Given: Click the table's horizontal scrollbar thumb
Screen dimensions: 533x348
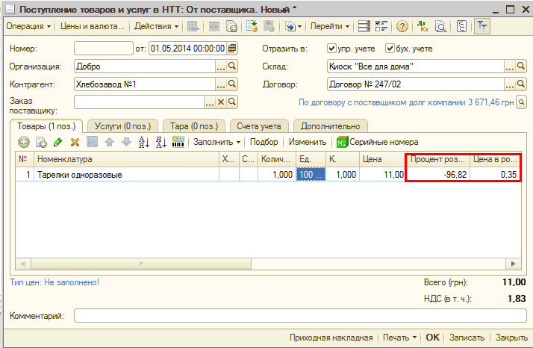Looking at the screenshot, I should tap(141, 264).
